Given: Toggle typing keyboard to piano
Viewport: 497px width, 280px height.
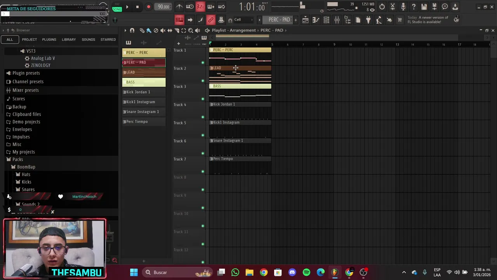Looking at the screenshot, I should (x=179, y=20).
